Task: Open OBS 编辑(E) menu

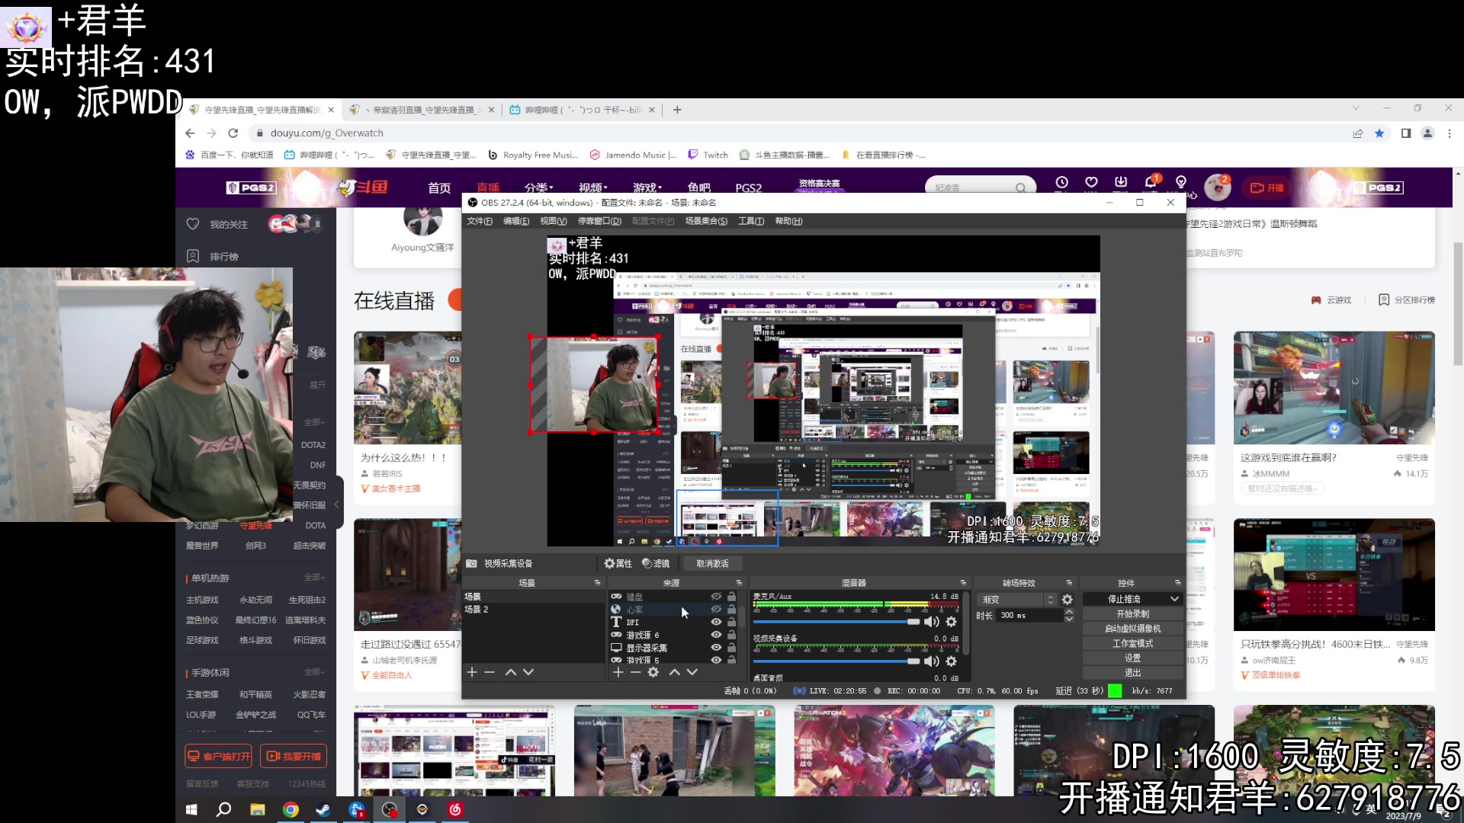Action: 516,221
